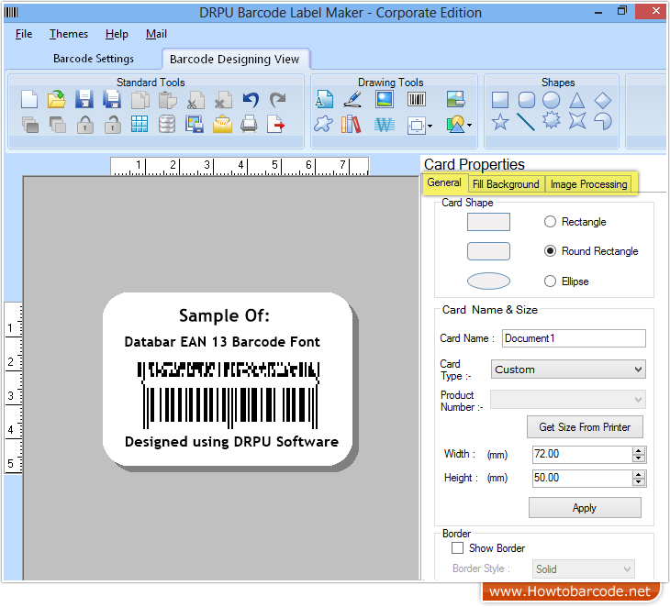Insert a watermark with the W icon
670x607 pixels.
385,125
